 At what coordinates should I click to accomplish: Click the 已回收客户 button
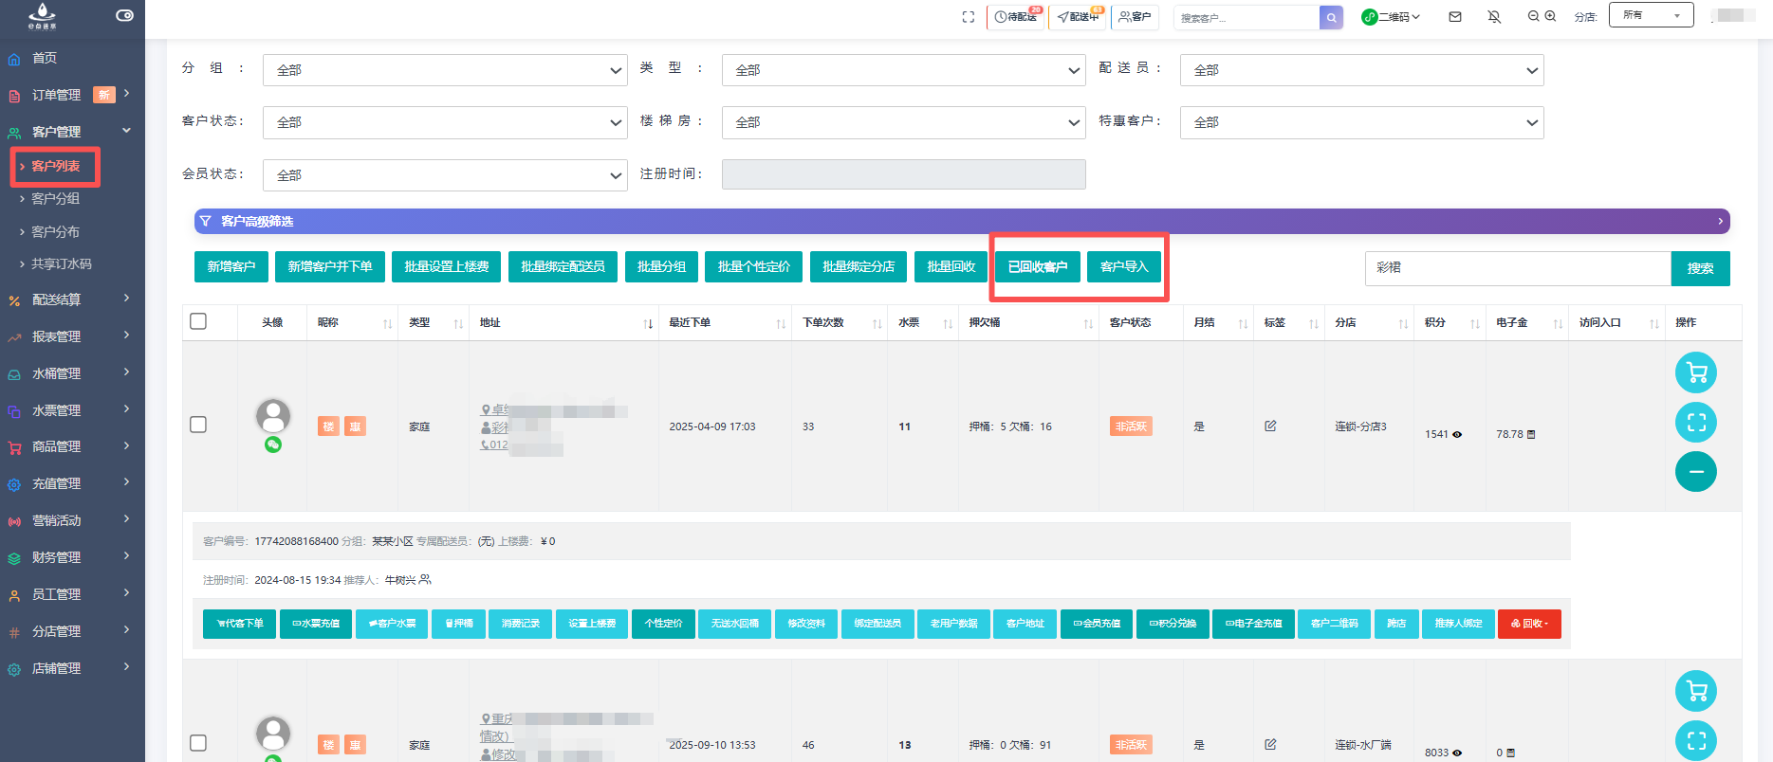pos(1038,267)
